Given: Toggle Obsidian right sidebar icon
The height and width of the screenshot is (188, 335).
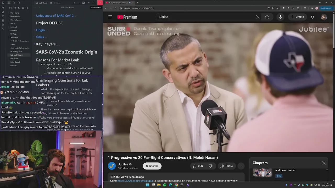Looking at the screenshot, I should [83, 3].
